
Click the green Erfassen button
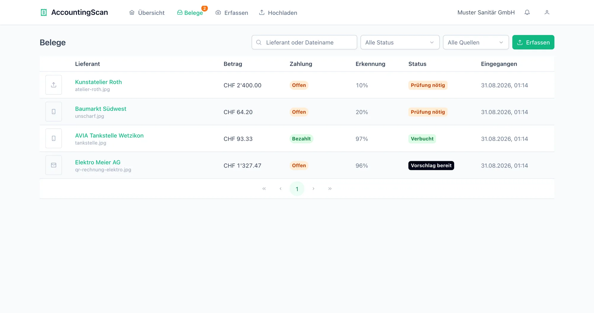[533, 42]
